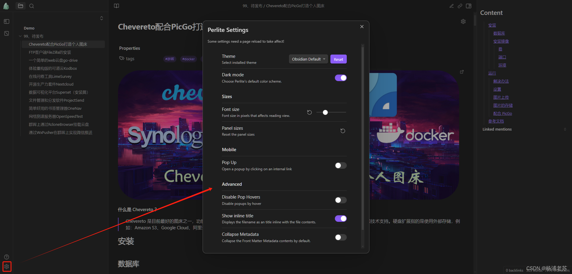The width and height of the screenshot is (572, 274).
Task: Open the graph view icon
Action: coord(7,33)
